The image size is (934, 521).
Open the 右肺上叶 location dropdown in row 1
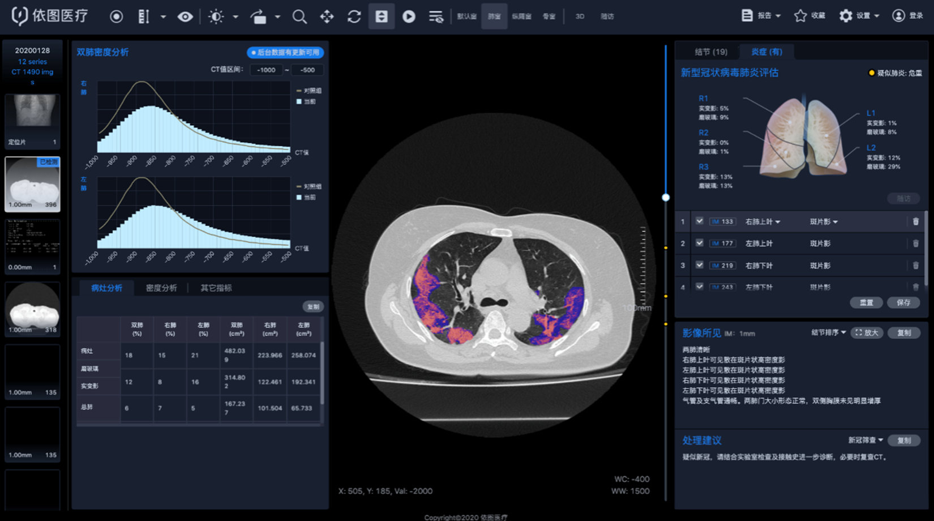point(762,221)
